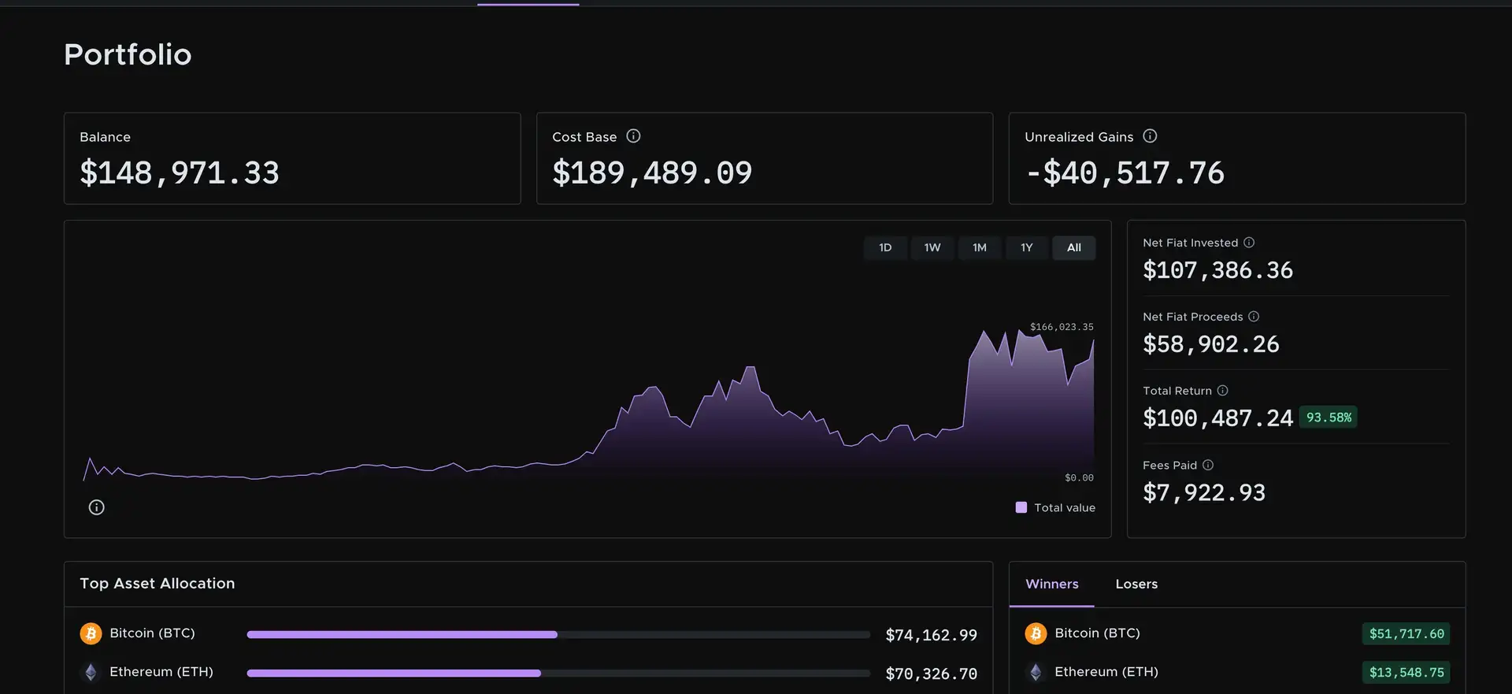Click Ethereum (ETH) in Top Asset Allocation
This screenshot has height=694, width=1512.
point(161,672)
